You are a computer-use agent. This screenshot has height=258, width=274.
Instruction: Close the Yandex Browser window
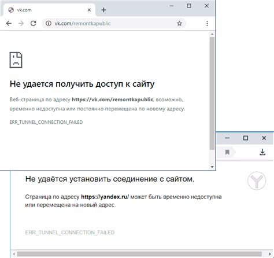coord(264,138)
